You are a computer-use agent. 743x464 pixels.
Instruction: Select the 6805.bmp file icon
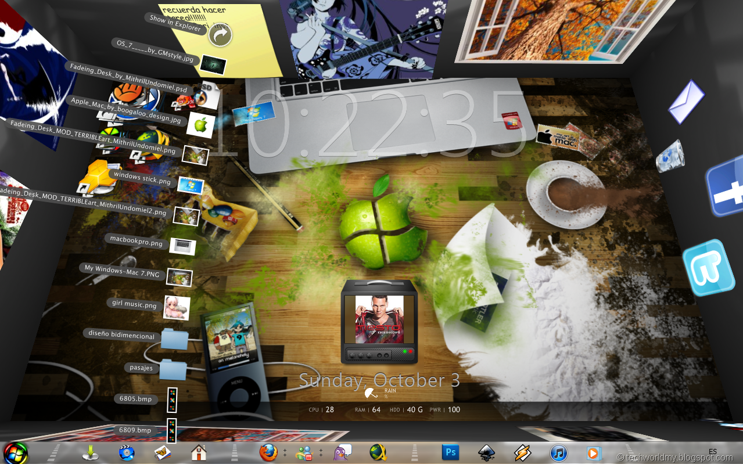coord(172,400)
